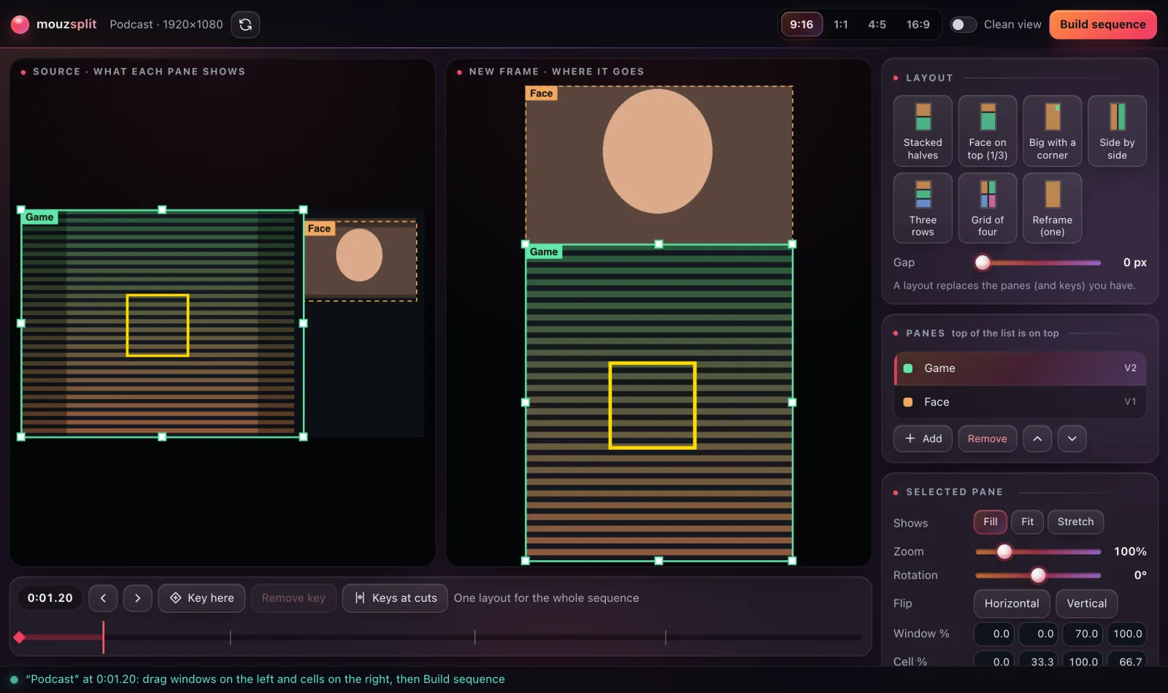Click the mouzsplit logo icon
The image size is (1168, 693).
[20, 24]
